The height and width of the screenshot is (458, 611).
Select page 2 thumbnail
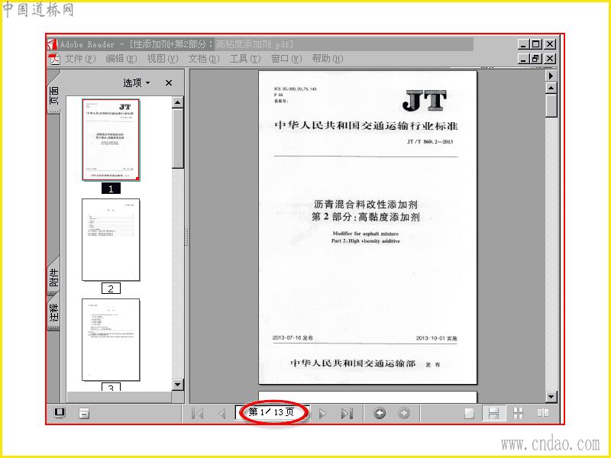pyautogui.click(x=111, y=240)
